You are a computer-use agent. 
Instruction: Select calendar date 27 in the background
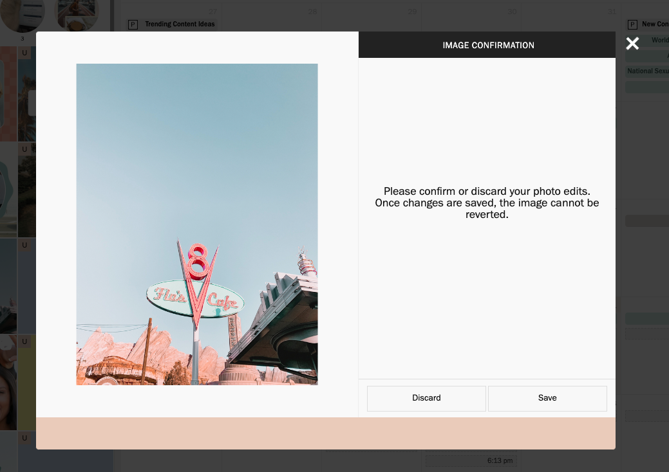[x=213, y=12]
